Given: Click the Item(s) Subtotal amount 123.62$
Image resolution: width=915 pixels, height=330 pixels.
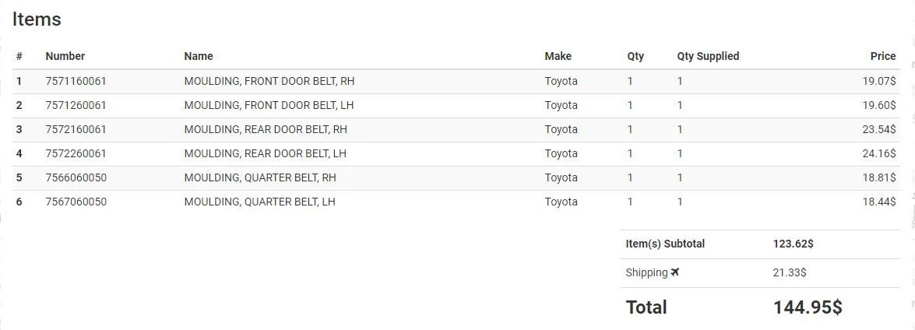Looking at the screenshot, I should pyautogui.click(x=793, y=244).
